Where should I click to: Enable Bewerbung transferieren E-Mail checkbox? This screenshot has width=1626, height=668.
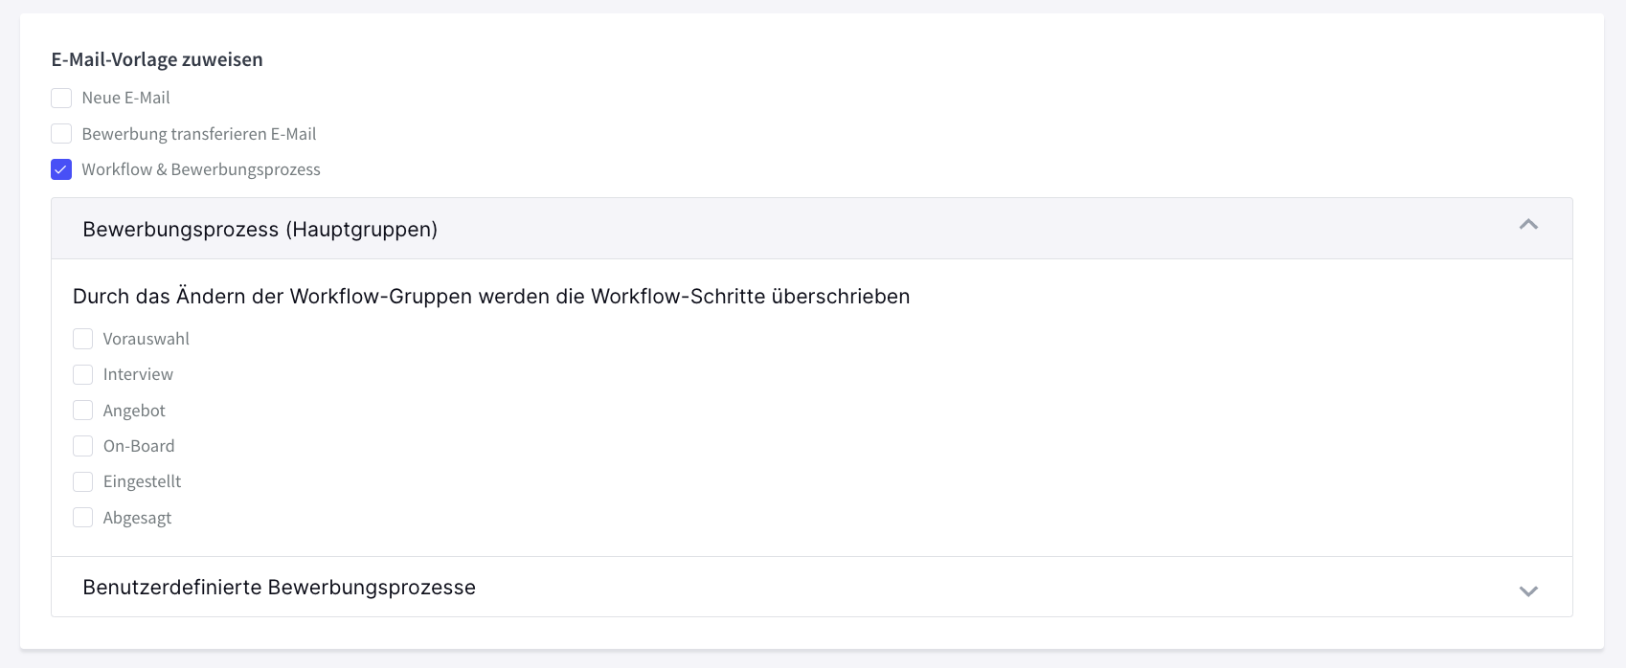pos(61,134)
